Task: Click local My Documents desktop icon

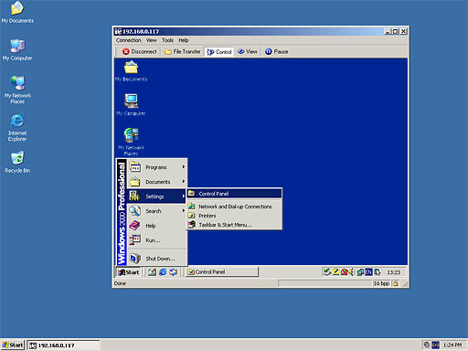Action: (17, 12)
